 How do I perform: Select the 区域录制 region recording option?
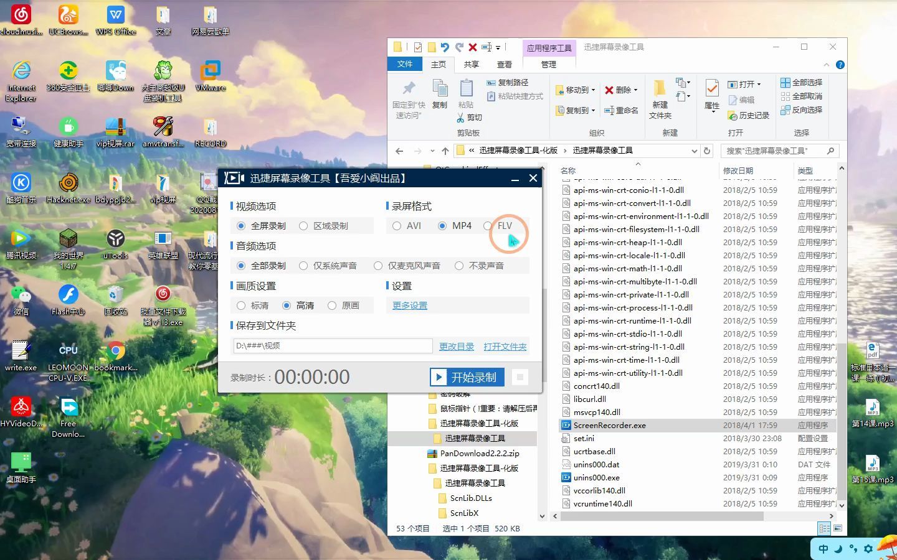tap(324, 226)
